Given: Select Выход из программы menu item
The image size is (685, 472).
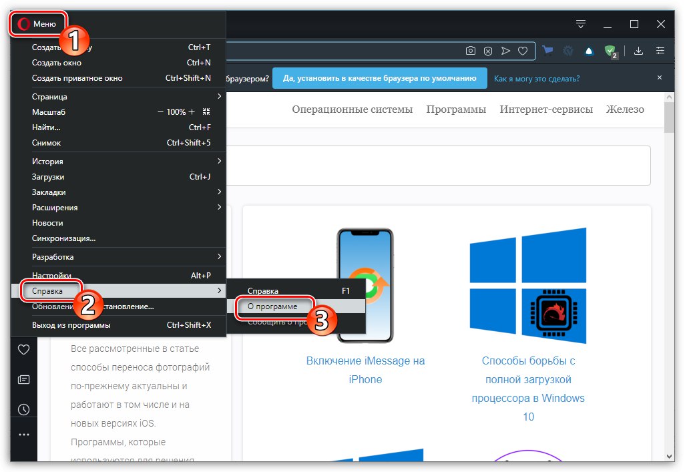Looking at the screenshot, I should 118,324.
